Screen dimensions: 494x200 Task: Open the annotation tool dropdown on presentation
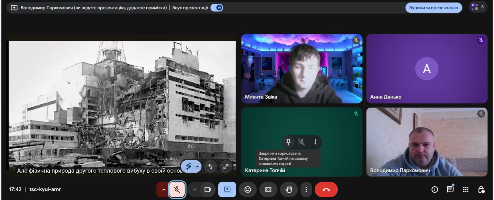pyautogui.click(x=197, y=166)
